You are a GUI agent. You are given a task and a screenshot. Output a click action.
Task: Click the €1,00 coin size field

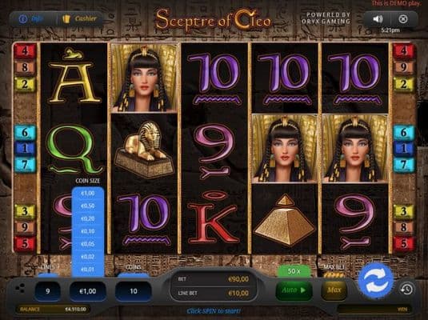88,291
